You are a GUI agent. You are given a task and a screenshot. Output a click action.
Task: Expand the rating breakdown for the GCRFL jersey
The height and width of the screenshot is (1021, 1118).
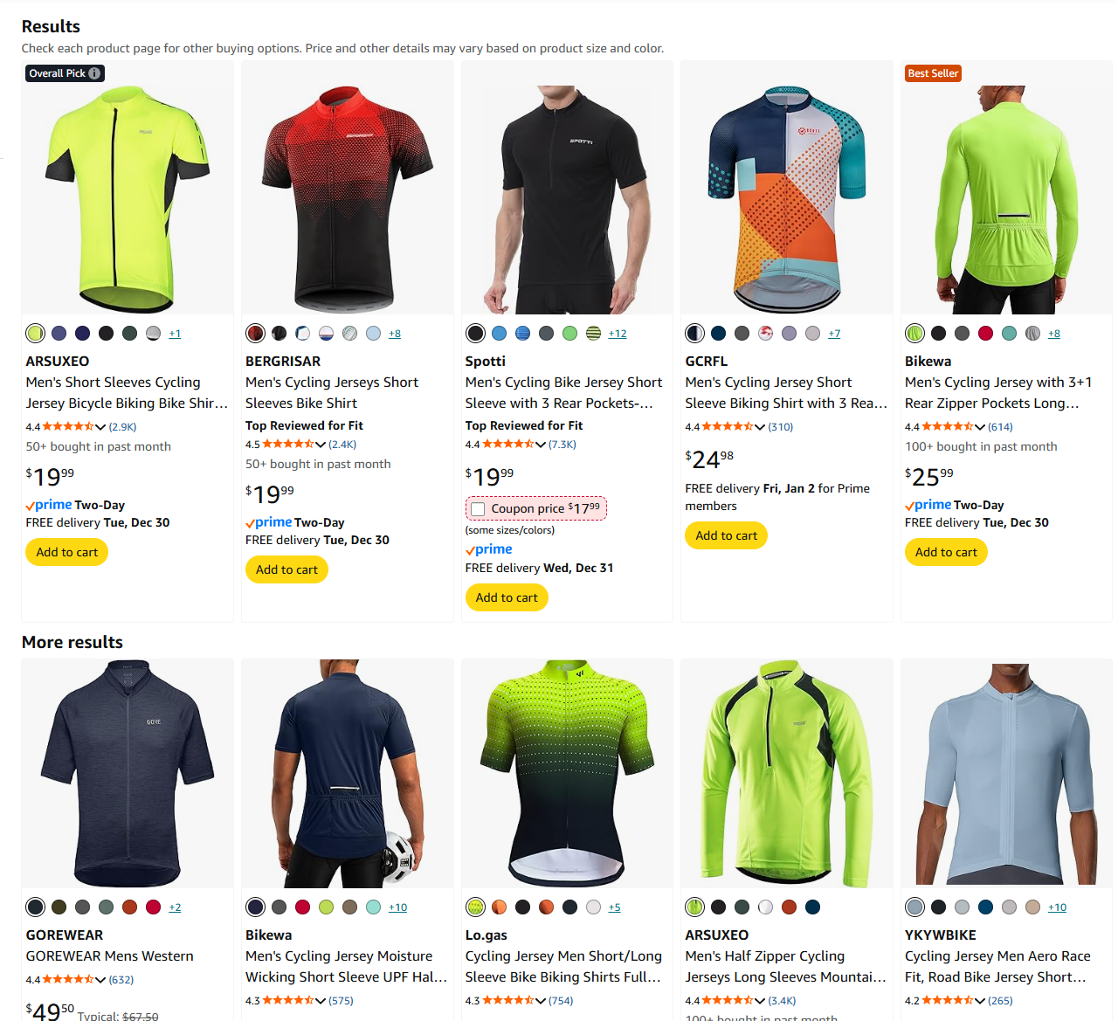pyautogui.click(x=760, y=427)
